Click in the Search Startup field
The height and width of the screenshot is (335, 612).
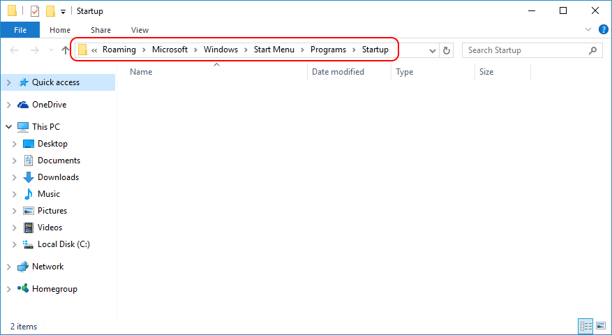pyautogui.click(x=523, y=50)
